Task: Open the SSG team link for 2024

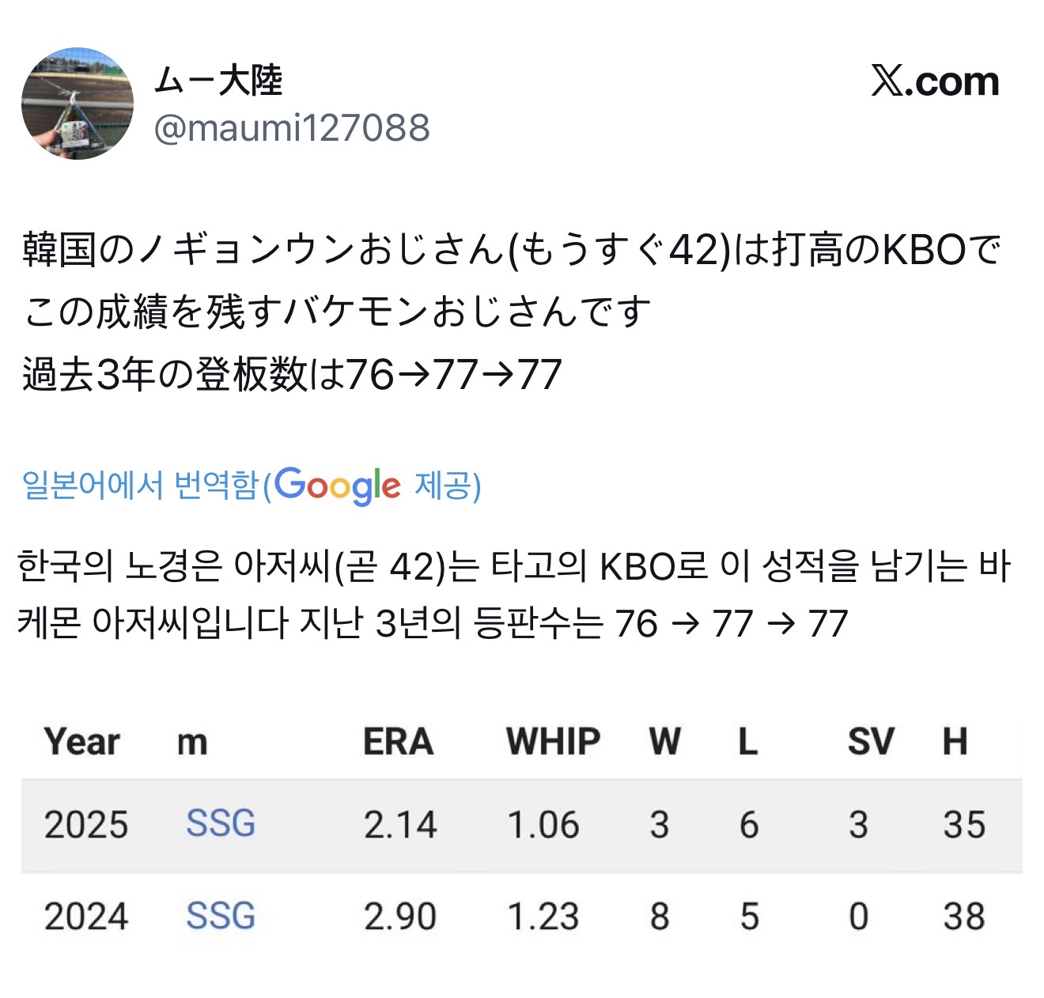Action: pyautogui.click(x=221, y=916)
